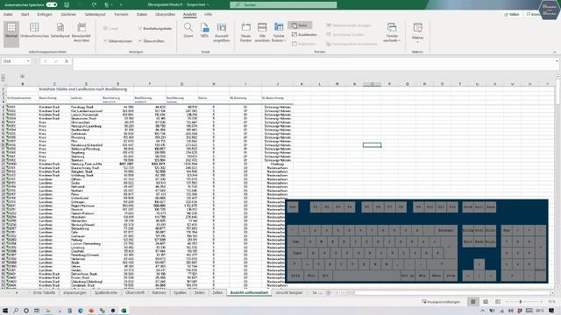
Task: Open the Zoom dialog
Action: click(188, 31)
